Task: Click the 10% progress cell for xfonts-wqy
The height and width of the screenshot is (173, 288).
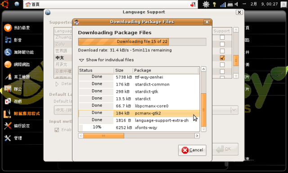Action: (x=96, y=127)
